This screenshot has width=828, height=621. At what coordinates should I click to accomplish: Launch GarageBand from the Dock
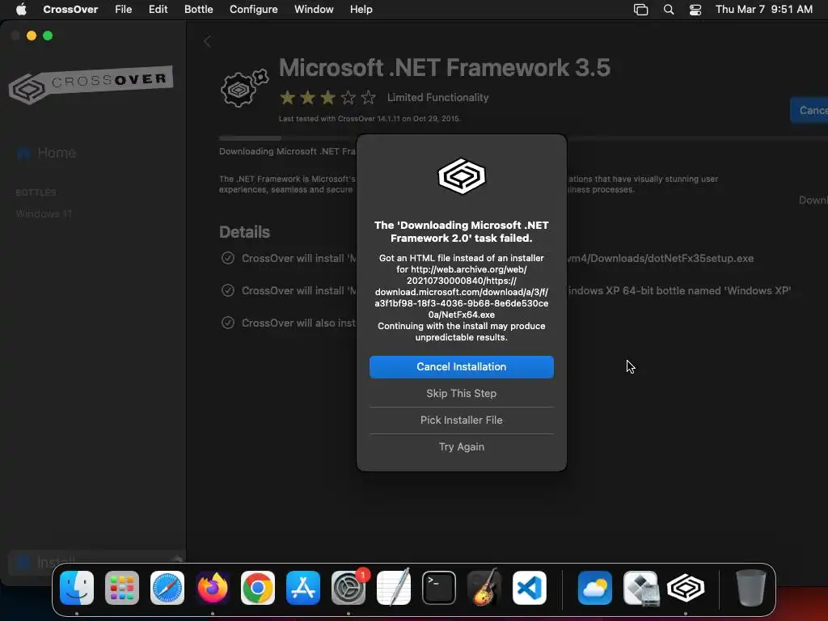click(x=484, y=588)
